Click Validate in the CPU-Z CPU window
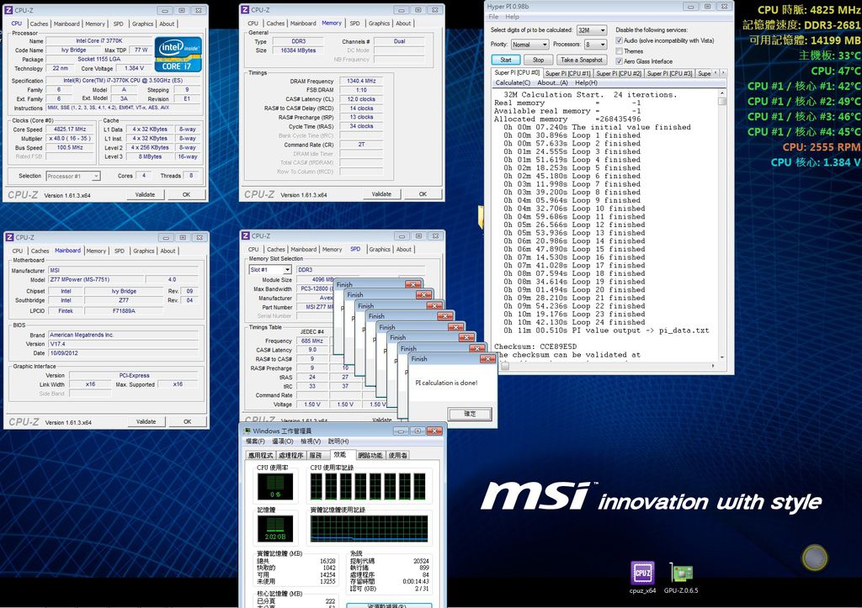This screenshot has height=608, width=862. 145,194
